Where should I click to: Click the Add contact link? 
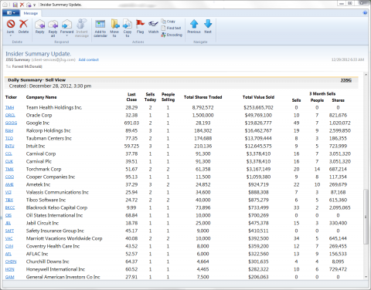[89, 59]
